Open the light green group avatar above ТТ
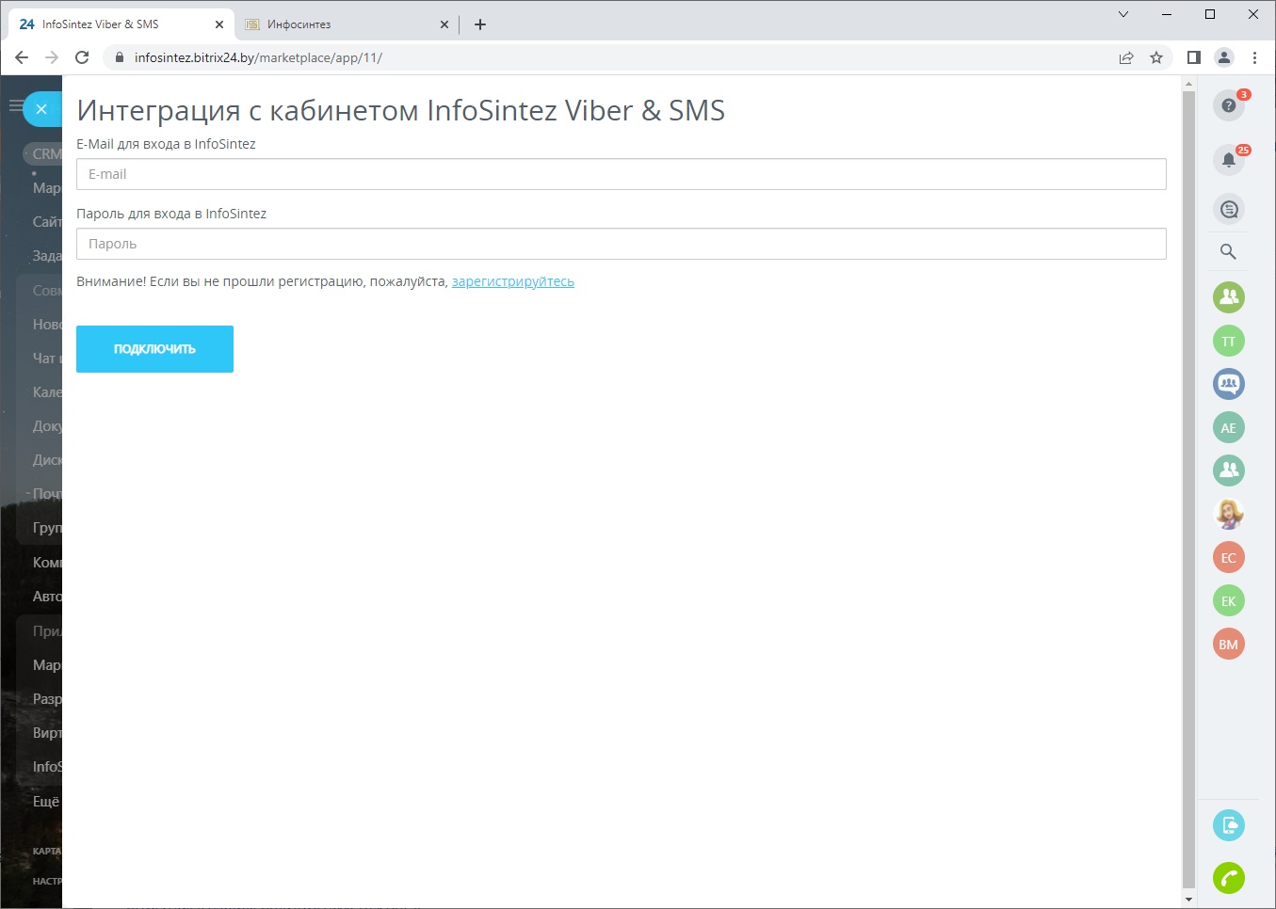1276x909 pixels. point(1229,297)
